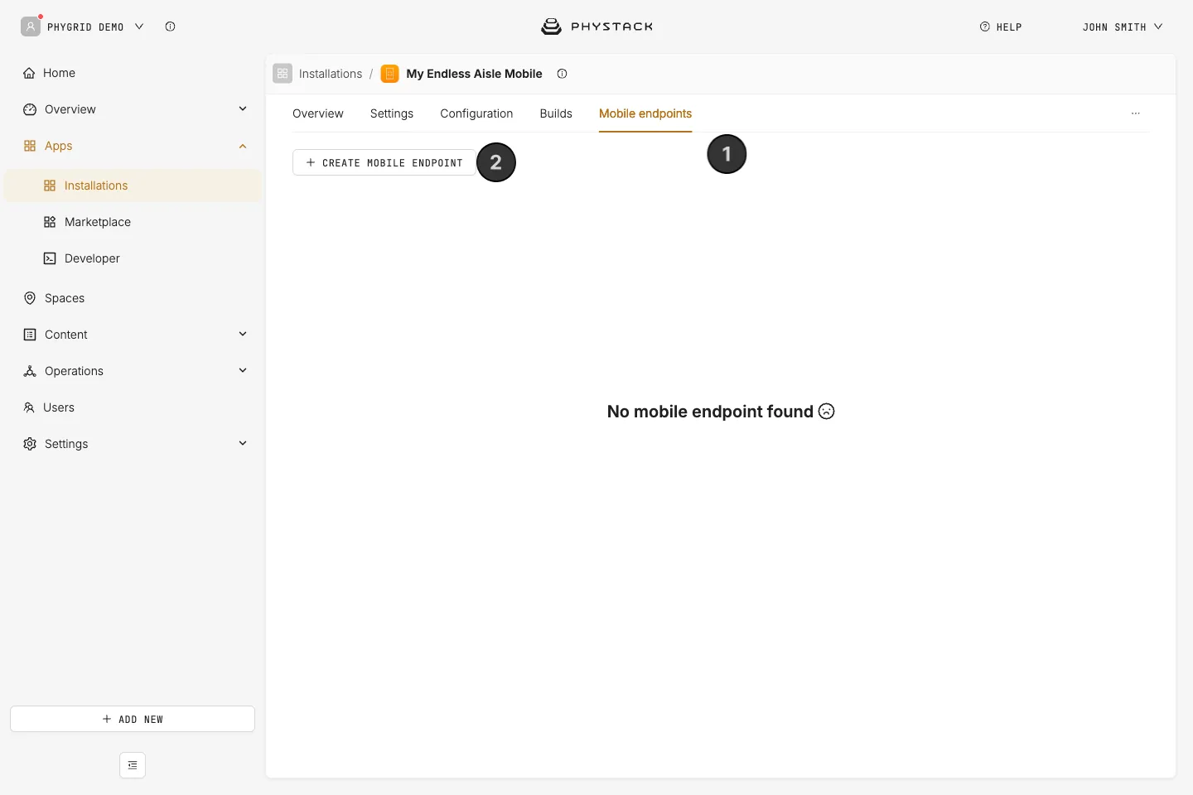1193x795 pixels.
Task: Open the Builds tab
Action: point(556,113)
